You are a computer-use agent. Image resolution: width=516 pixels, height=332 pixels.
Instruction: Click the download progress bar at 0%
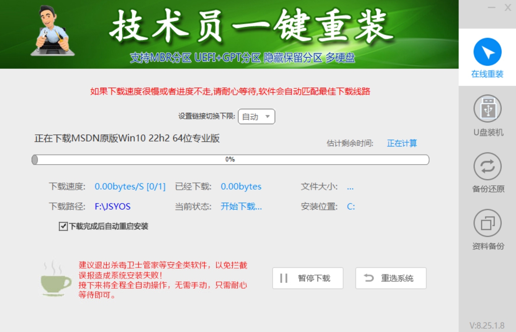pyautogui.click(x=230, y=160)
